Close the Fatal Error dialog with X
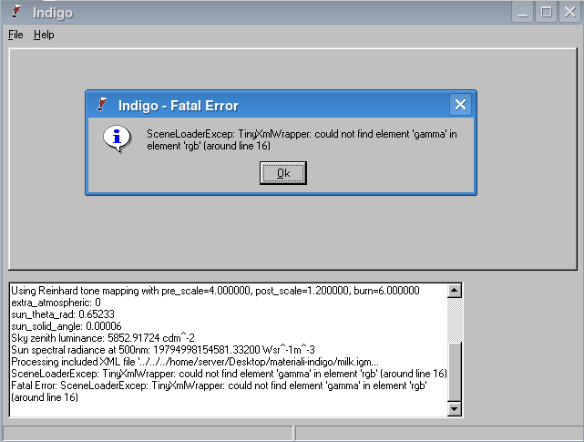Viewport: 584px width, 442px height. point(460,105)
